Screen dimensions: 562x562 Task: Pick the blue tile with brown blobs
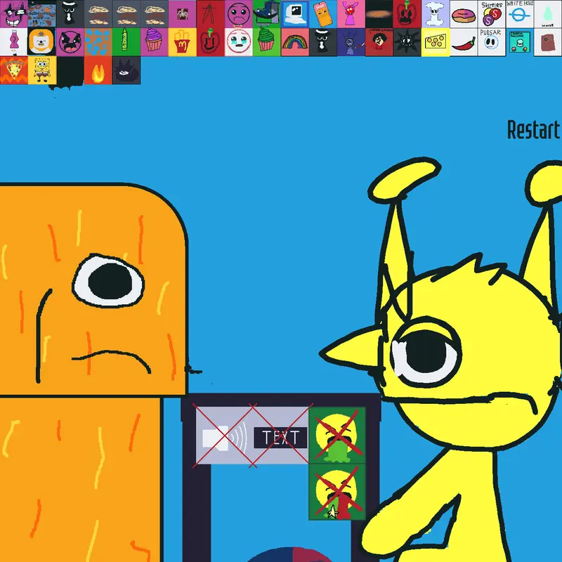pyautogui.click(x=42, y=14)
